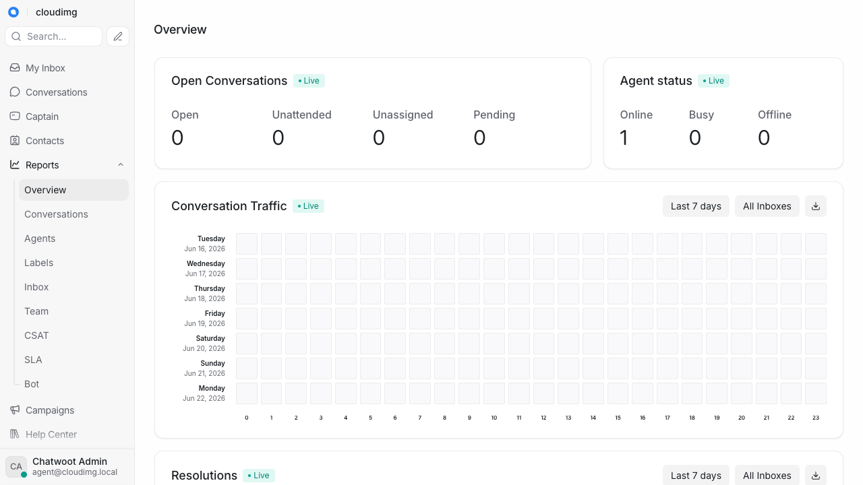Image resolution: width=863 pixels, height=485 pixels.
Task: Download the Resolutions report icon
Action: tap(816, 475)
